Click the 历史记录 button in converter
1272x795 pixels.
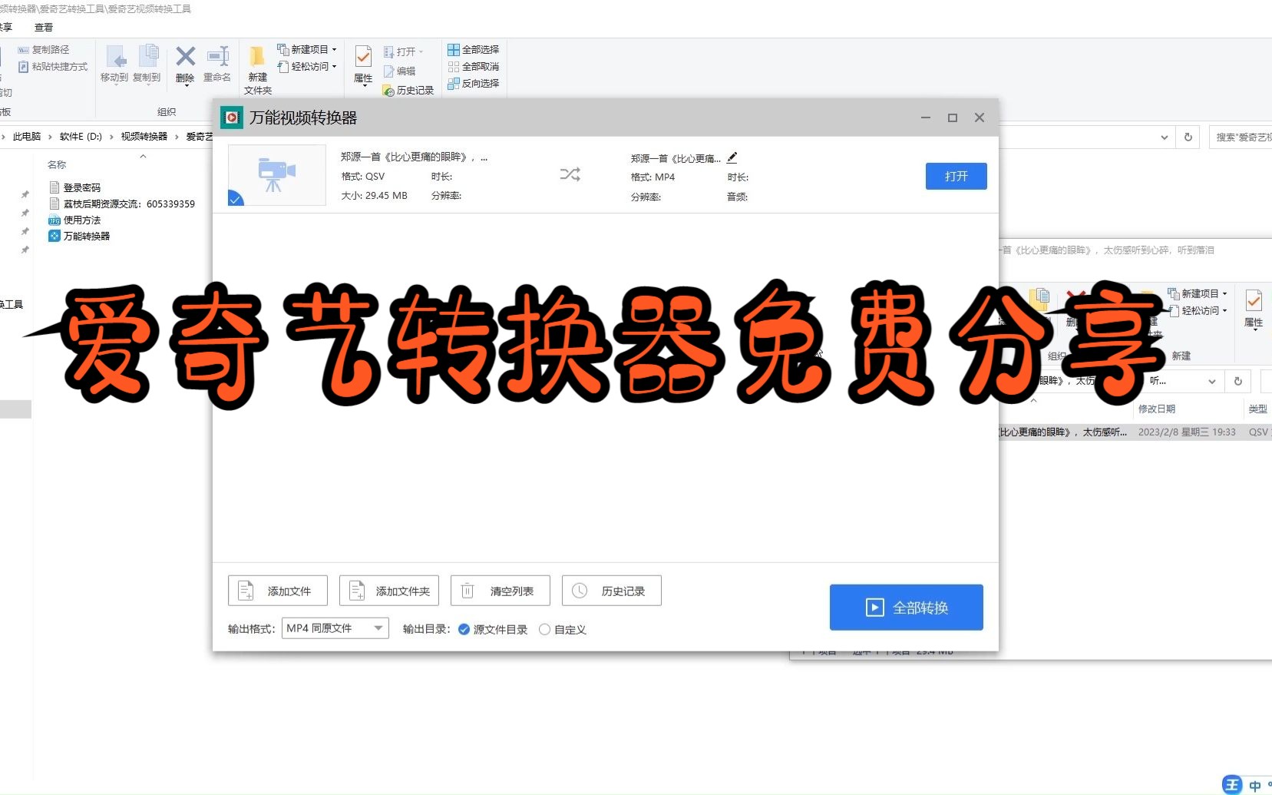[x=612, y=591]
